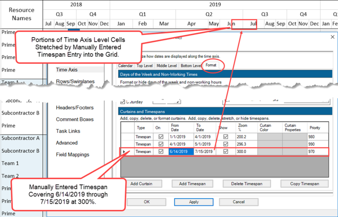Click the Apr cell in the time axis
The height and width of the screenshot is (217, 338).
coord(191,24)
